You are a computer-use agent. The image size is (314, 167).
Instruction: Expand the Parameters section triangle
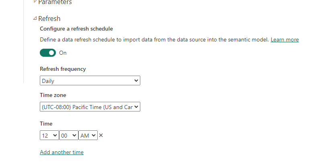pos(35,2)
